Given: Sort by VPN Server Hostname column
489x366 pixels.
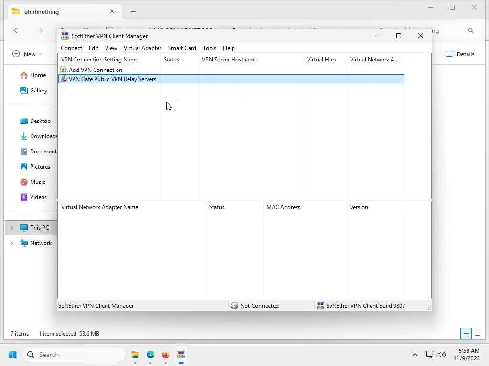Looking at the screenshot, I should tap(251, 60).
